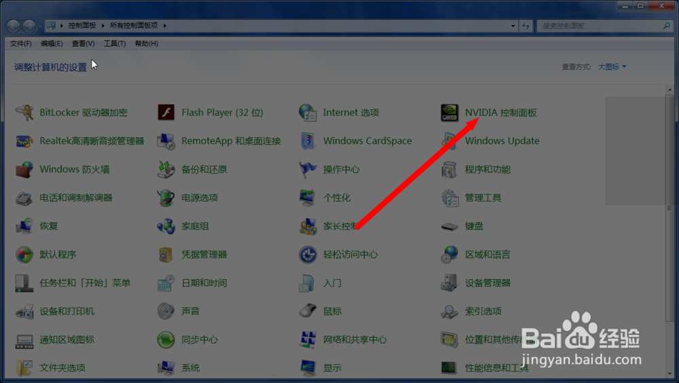Click the 控制面板 breadcrumb in address bar

point(82,26)
